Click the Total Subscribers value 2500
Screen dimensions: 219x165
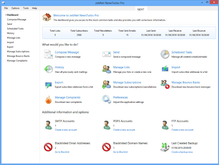[79, 35]
